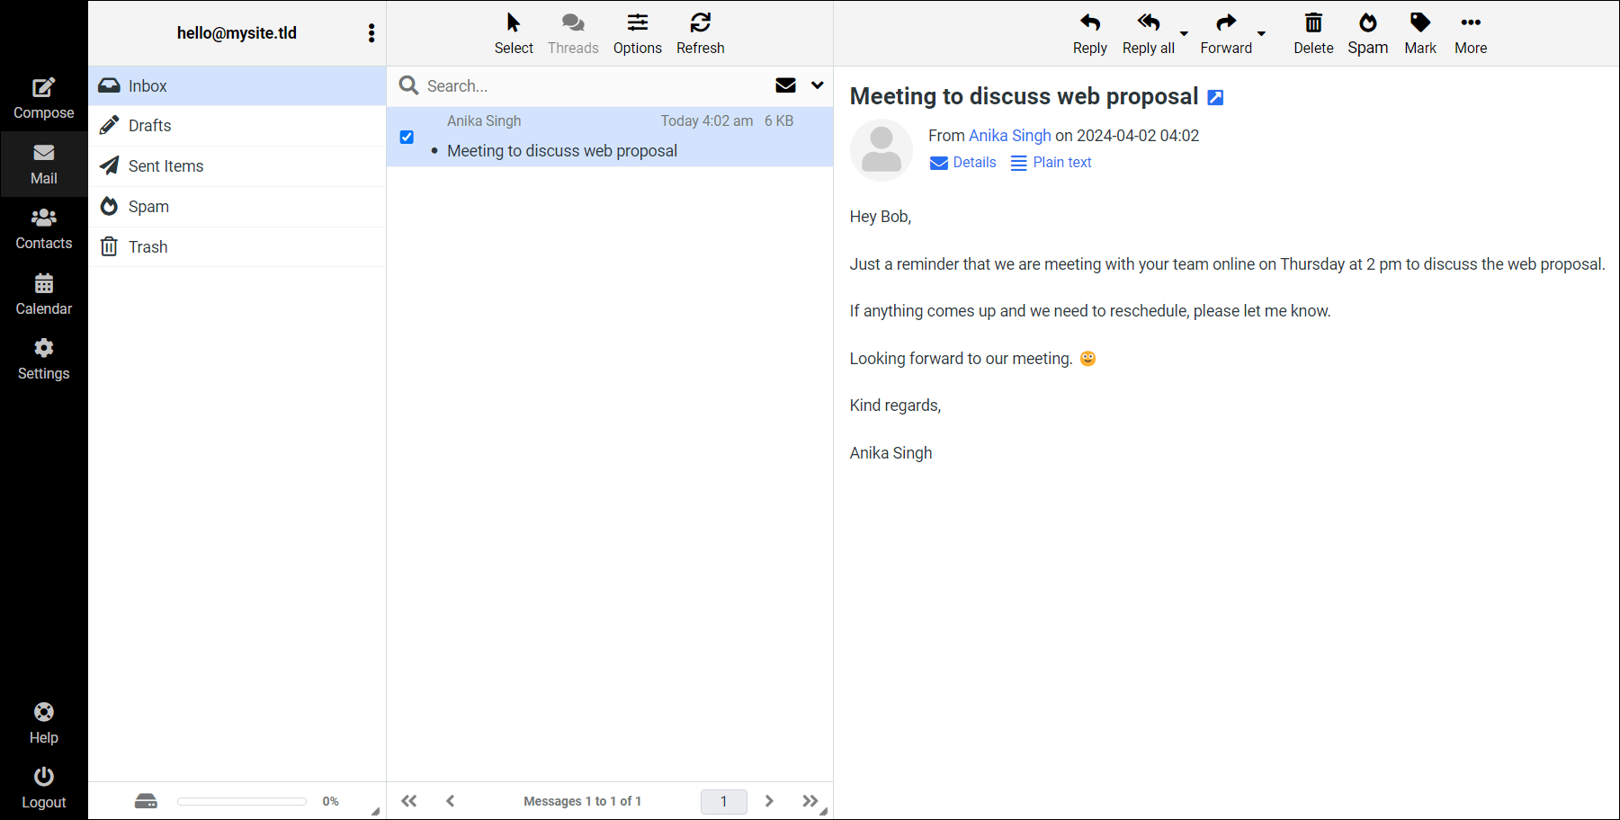
Task: Open the More actions menu
Action: click(1470, 32)
